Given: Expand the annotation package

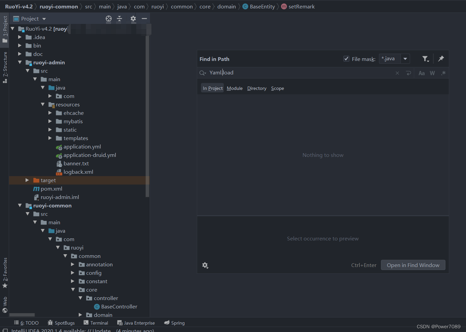Looking at the screenshot, I should point(73,265).
